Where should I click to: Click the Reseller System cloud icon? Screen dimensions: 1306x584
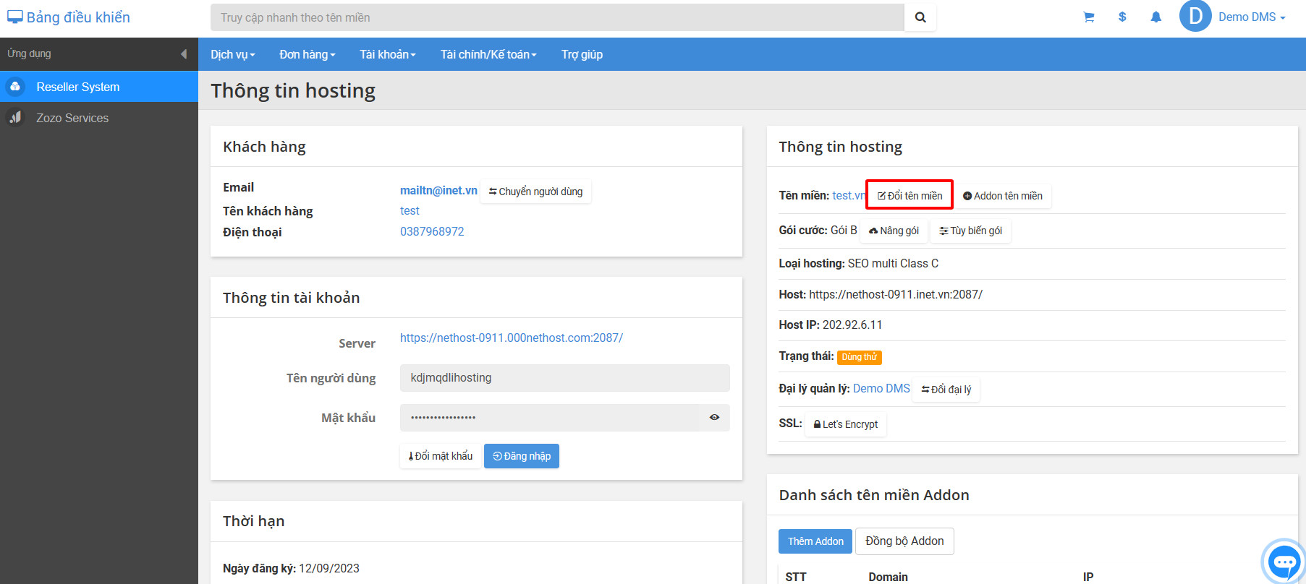(x=15, y=87)
